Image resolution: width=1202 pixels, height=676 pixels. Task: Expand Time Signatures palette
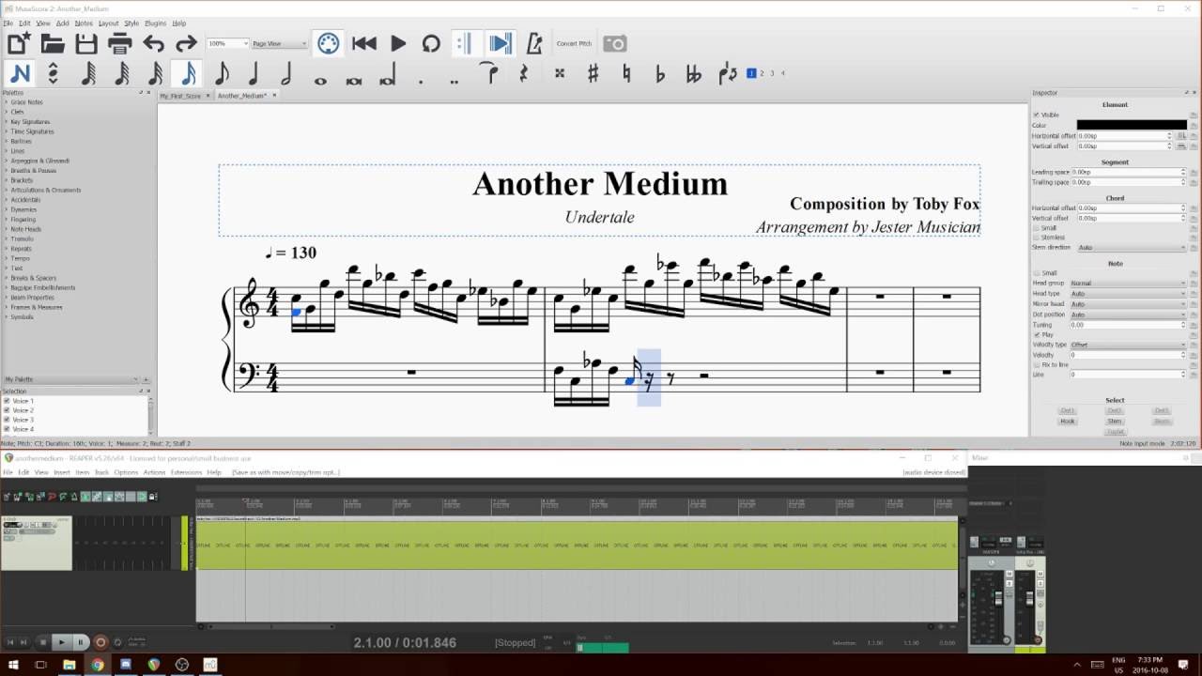[x=32, y=131]
